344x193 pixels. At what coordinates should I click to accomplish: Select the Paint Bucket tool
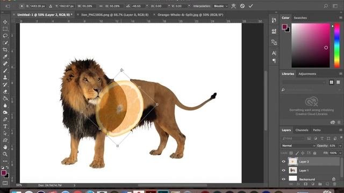pyautogui.click(x=5, y=99)
